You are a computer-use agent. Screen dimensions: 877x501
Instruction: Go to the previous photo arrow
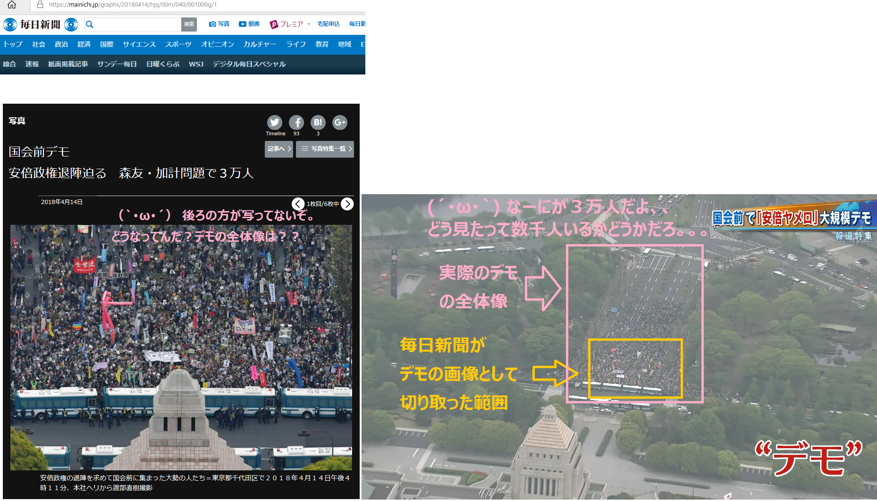(298, 204)
